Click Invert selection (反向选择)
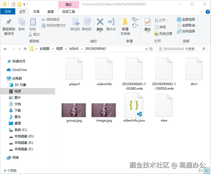The width and height of the screenshot is (211, 174). (x=186, y=31)
